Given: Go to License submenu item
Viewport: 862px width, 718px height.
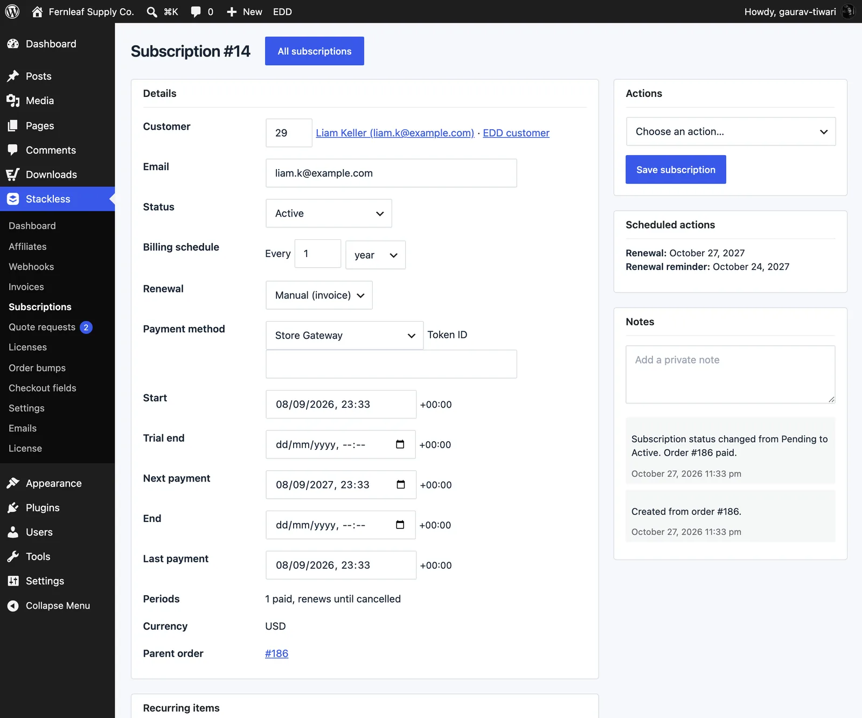Looking at the screenshot, I should [25, 448].
